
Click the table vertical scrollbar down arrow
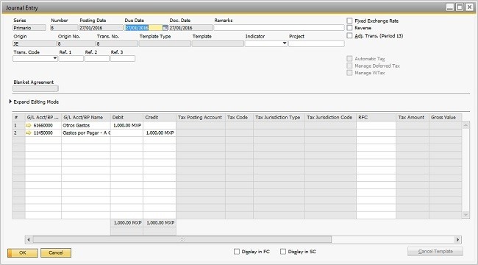[465, 215]
